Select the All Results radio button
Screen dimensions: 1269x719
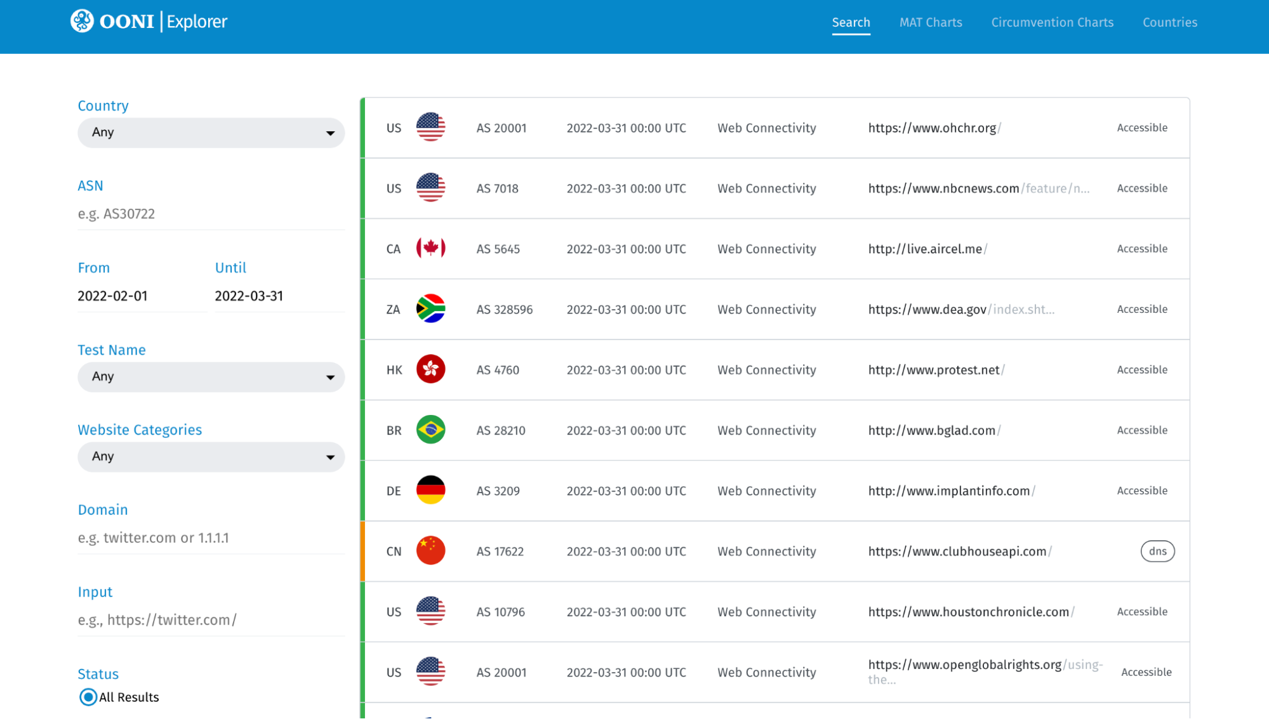click(88, 697)
